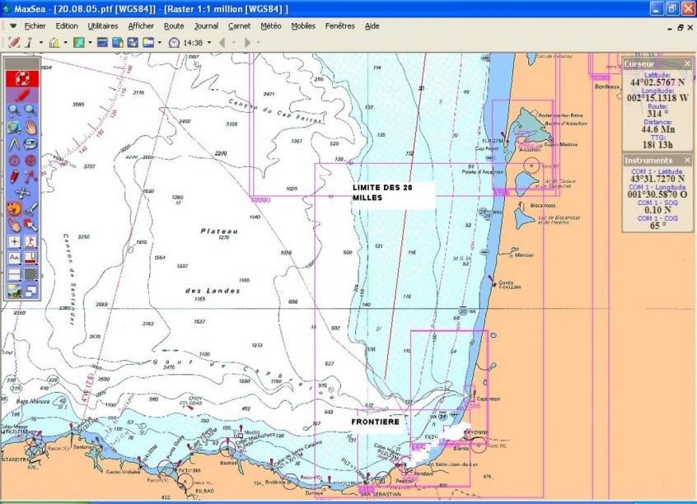Click the clock icon in toolbar

pyautogui.click(x=174, y=42)
